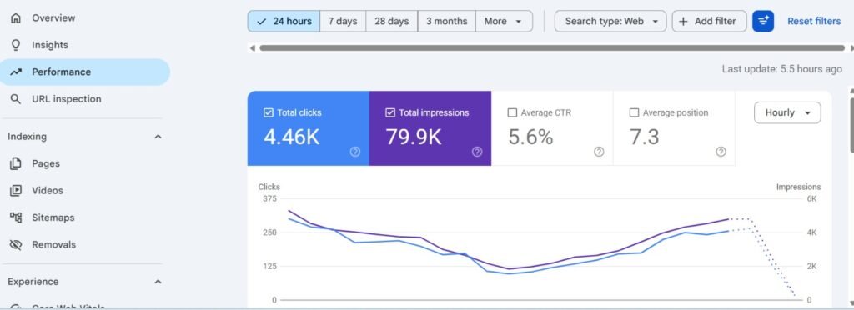
Task: Go to Insights in sidebar
Action: 50,45
